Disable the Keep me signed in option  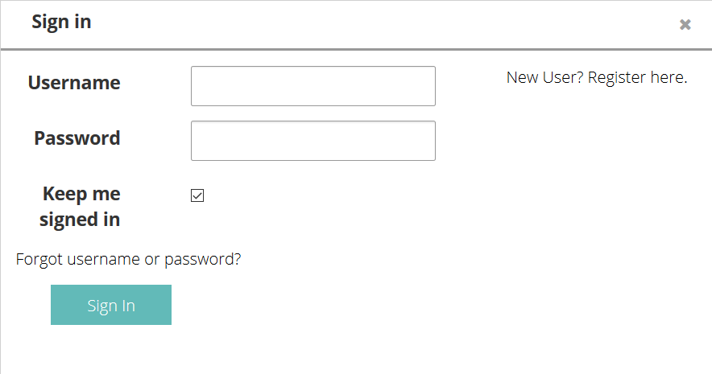(197, 195)
